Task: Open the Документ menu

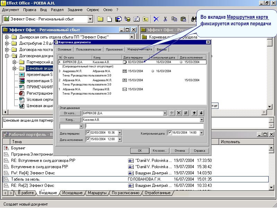Action: click(10, 10)
